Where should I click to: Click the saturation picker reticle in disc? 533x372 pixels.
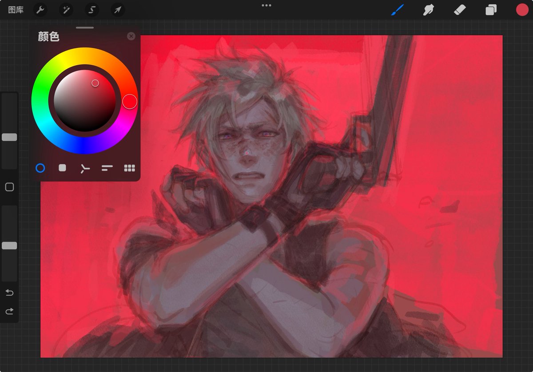(x=95, y=83)
